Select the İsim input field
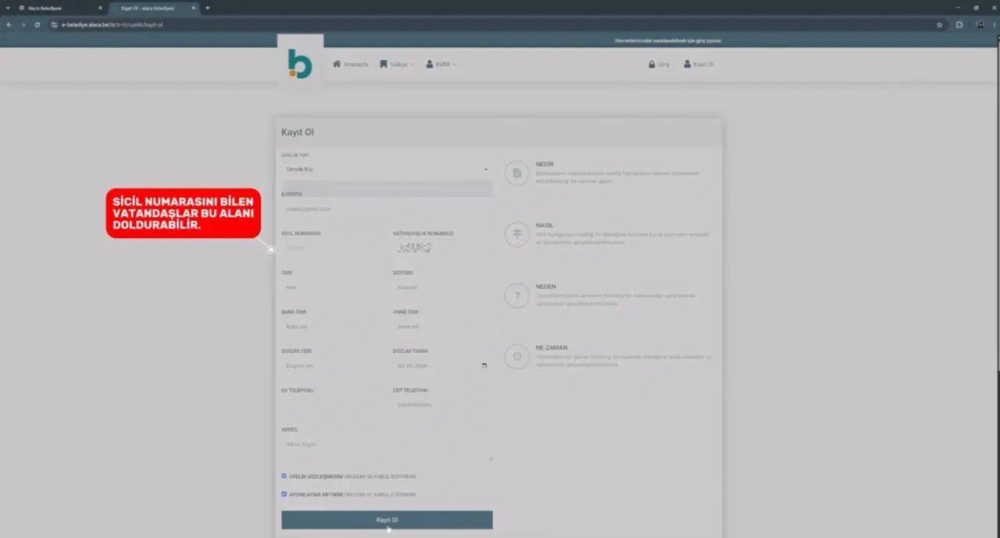Viewport: 1000px width, 538px height. click(332, 287)
